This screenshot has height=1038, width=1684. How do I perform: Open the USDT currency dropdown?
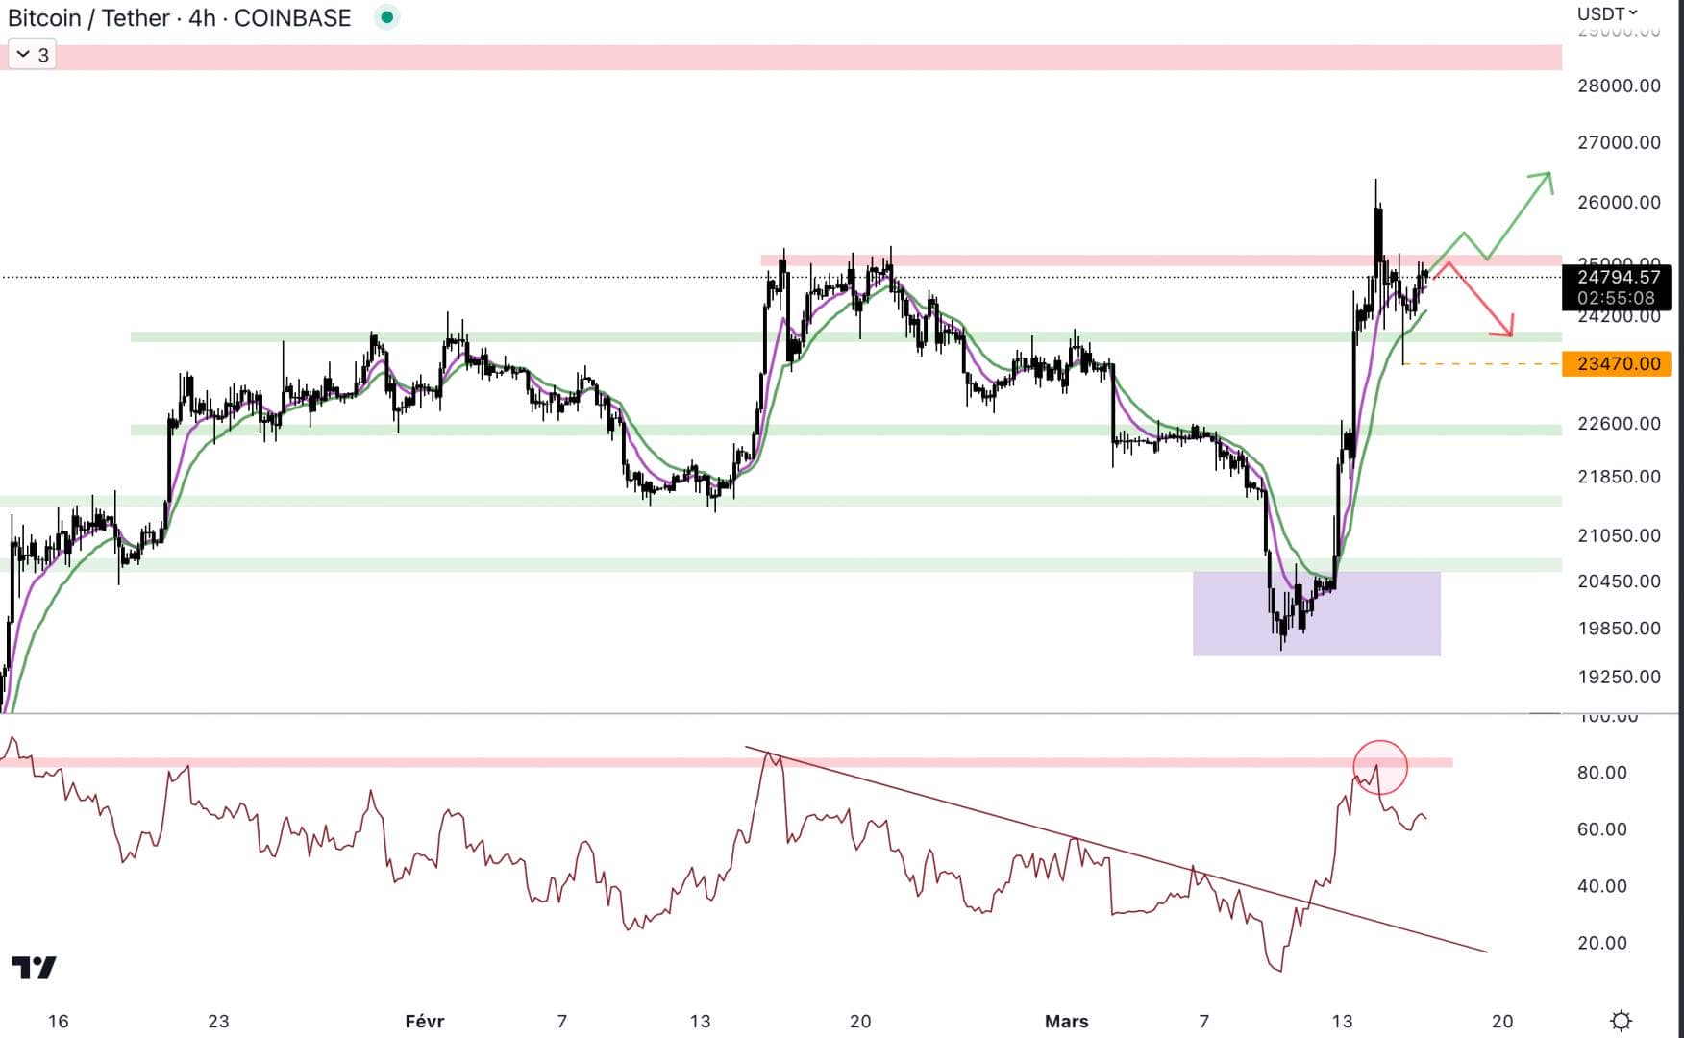tap(1607, 13)
